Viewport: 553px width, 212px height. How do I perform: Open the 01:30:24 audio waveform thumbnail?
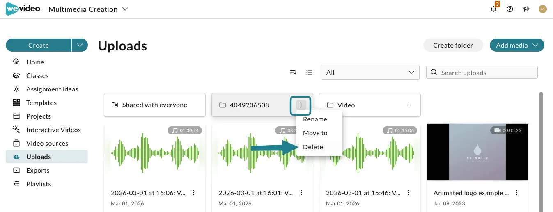pyautogui.click(x=155, y=152)
